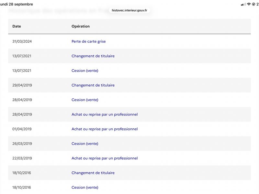Select Changement de titulaire dated 29/04/2019

pyautogui.click(x=93, y=85)
